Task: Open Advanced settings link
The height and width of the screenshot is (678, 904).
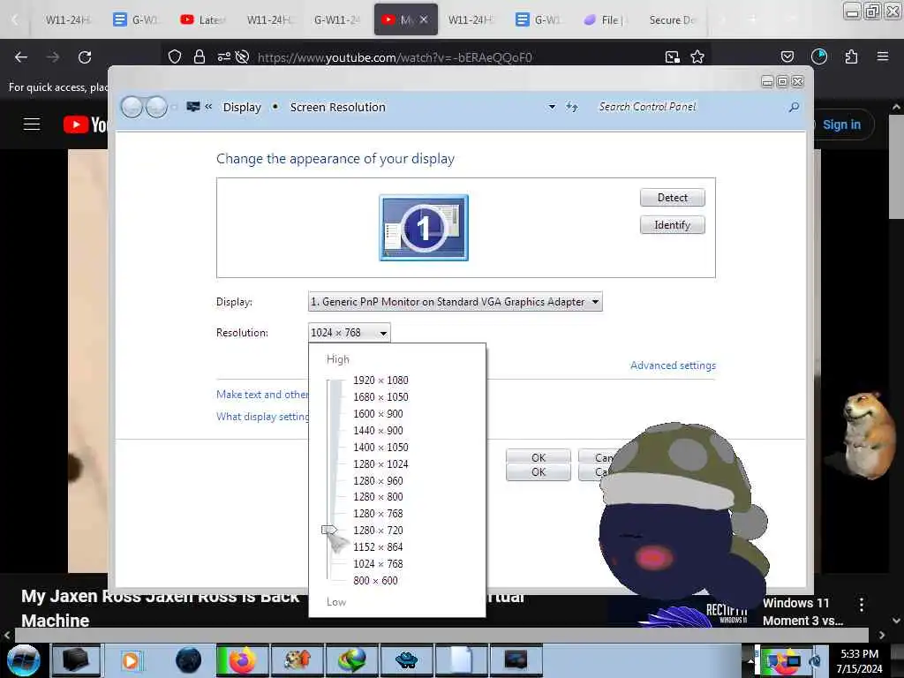Action: click(x=673, y=365)
